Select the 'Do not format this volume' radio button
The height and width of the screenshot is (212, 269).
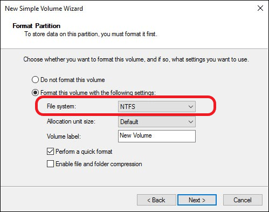tap(35, 80)
